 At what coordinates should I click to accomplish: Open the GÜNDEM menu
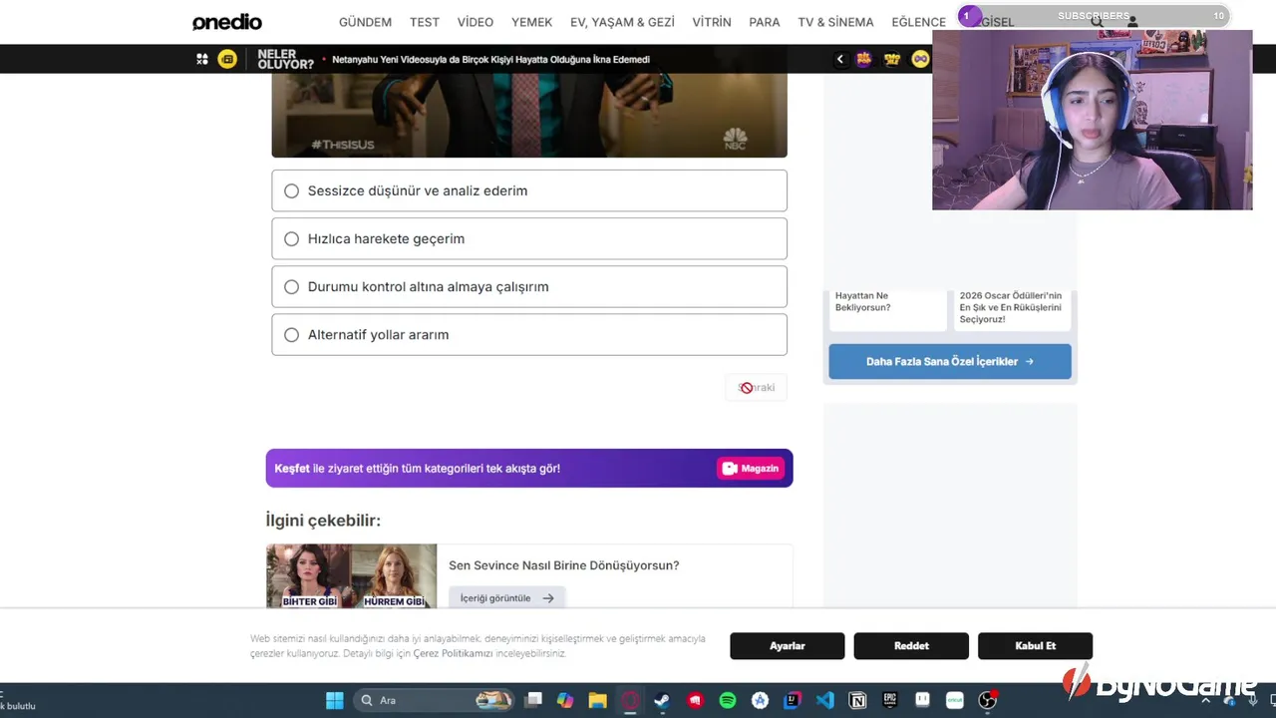[365, 22]
